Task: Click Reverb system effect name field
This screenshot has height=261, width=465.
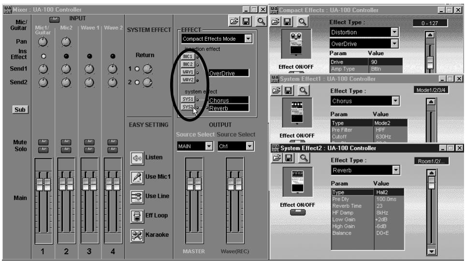Action: tap(229, 108)
